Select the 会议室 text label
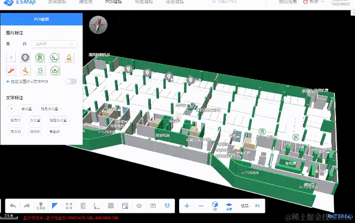The width and height of the screenshot is (355, 223). coord(27,109)
